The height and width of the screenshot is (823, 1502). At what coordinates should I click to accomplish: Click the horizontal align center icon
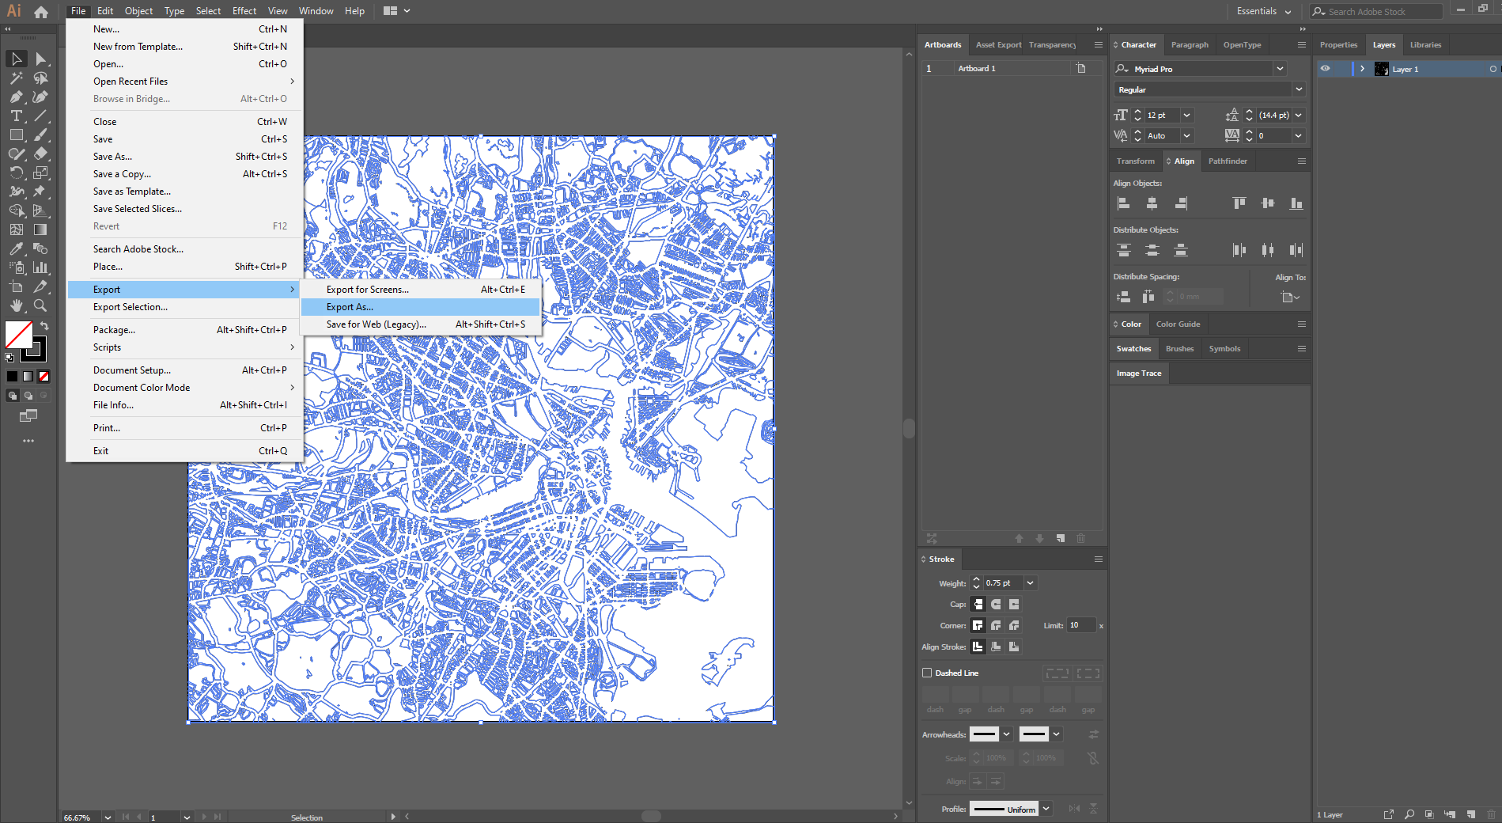1152,203
